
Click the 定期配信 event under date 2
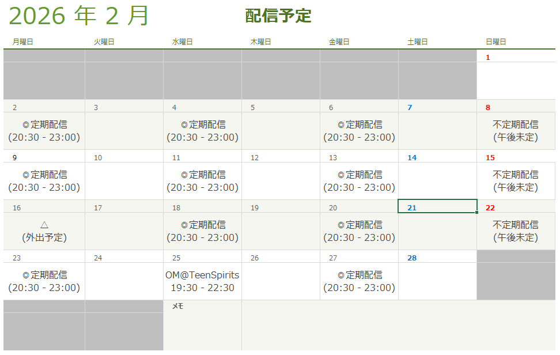coord(44,131)
